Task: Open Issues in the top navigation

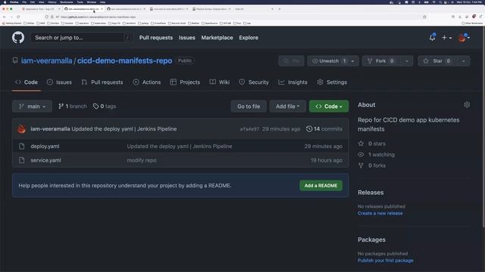Action: (x=187, y=38)
